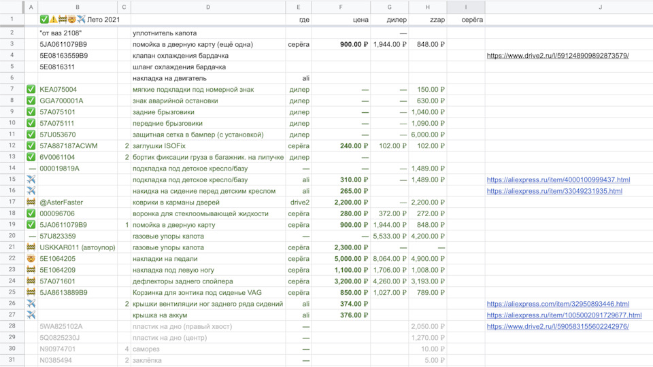Open the drive2.ru link in row 4

coord(557,56)
